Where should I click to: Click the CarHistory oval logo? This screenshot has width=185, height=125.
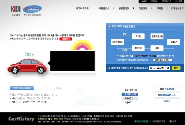click(x=32, y=9)
